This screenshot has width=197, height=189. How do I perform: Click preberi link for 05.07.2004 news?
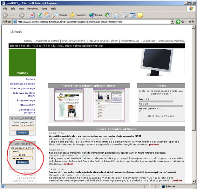pos(154,145)
